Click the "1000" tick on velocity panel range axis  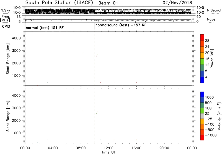pyautogui.click(x=16, y=133)
